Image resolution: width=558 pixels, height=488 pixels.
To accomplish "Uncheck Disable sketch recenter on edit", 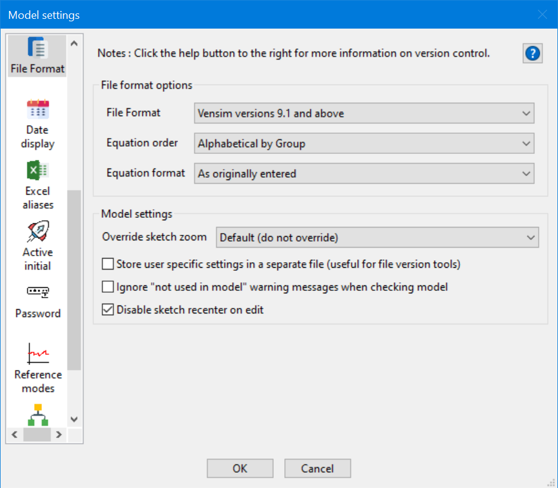I will coord(108,309).
